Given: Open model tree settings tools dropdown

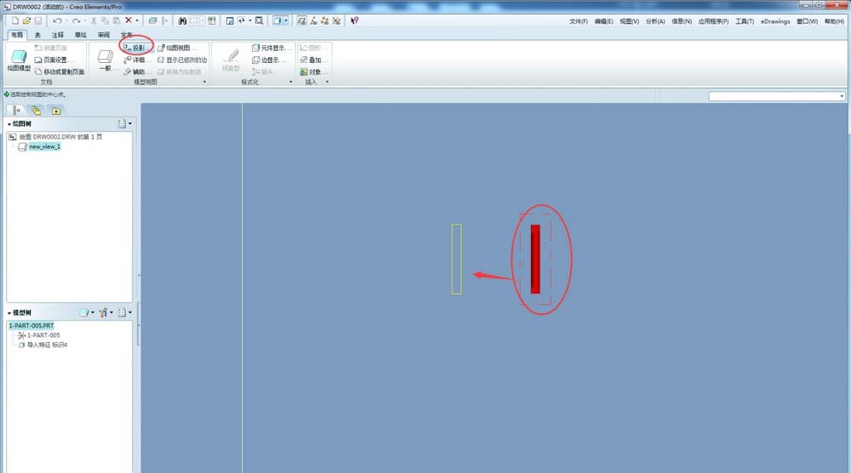Looking at the screenshot, I should [106, 312].
